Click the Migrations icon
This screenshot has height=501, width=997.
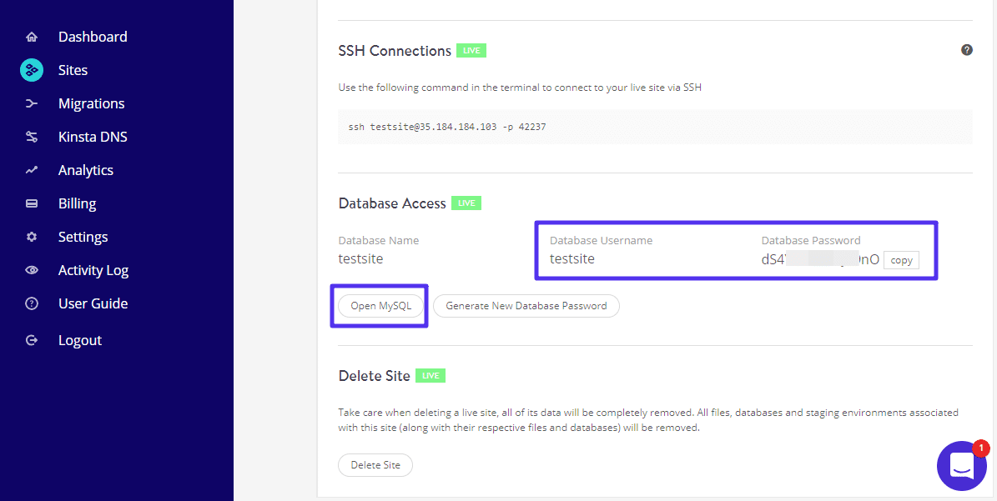pos(30,103)
